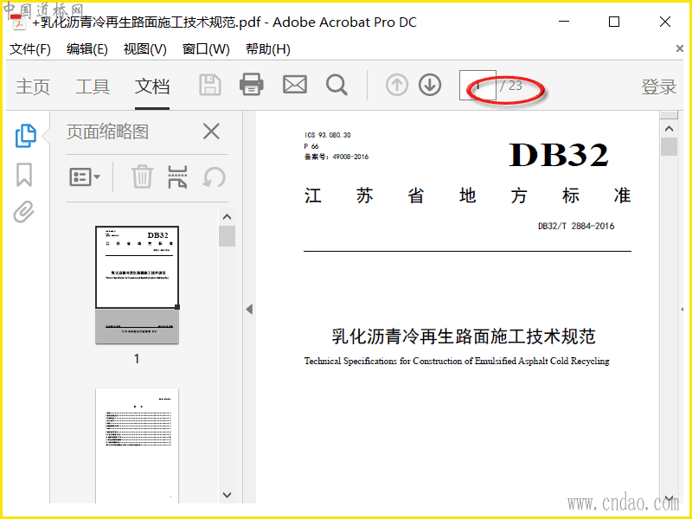Send file via the email envelope icon
The image size is (692, 519).
tap(295, 84)
